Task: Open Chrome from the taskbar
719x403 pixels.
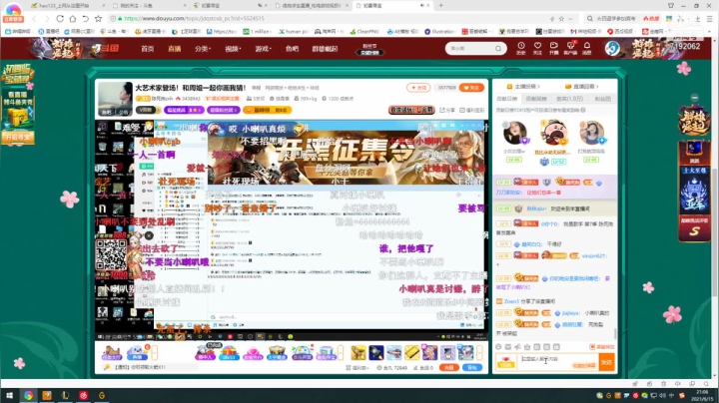Action: [28, 395]
